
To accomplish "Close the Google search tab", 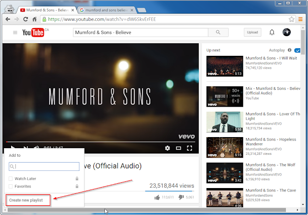I will [132, 10].
